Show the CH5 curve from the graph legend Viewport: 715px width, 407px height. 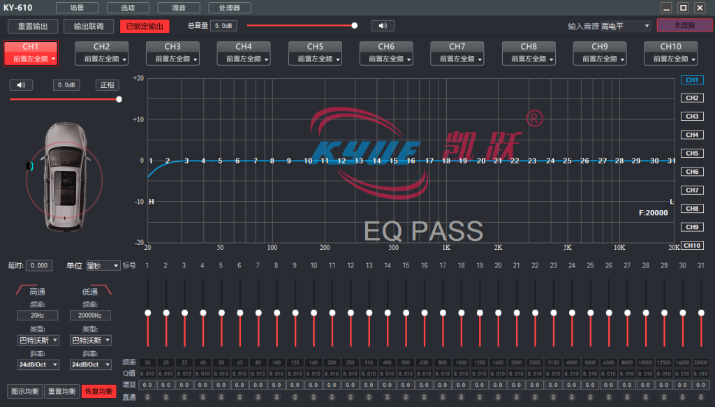[x=692, y=153]
